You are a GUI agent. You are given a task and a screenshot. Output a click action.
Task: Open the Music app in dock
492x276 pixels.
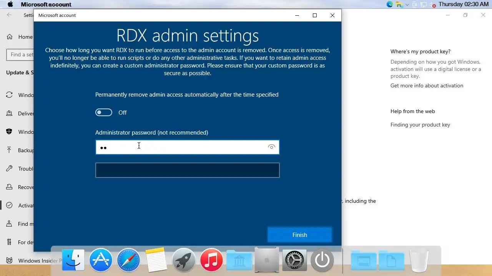coord(211,260)
